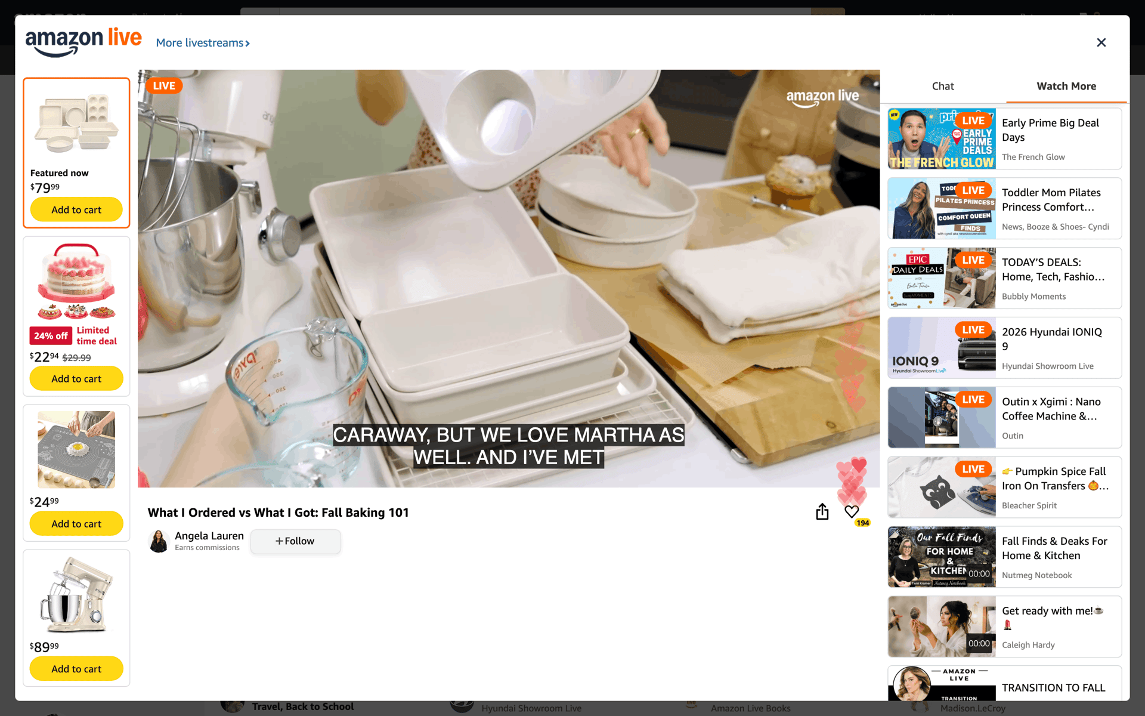Follow Angela Lauren with the Follow button

pyautogui.click(x=295, y=541)
